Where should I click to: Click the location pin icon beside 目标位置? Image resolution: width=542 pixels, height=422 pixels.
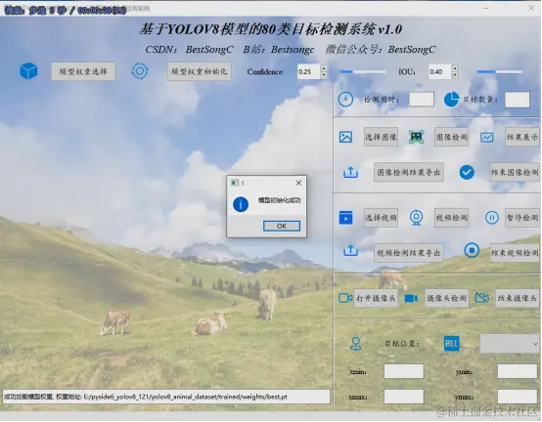(x=355, y=344)
